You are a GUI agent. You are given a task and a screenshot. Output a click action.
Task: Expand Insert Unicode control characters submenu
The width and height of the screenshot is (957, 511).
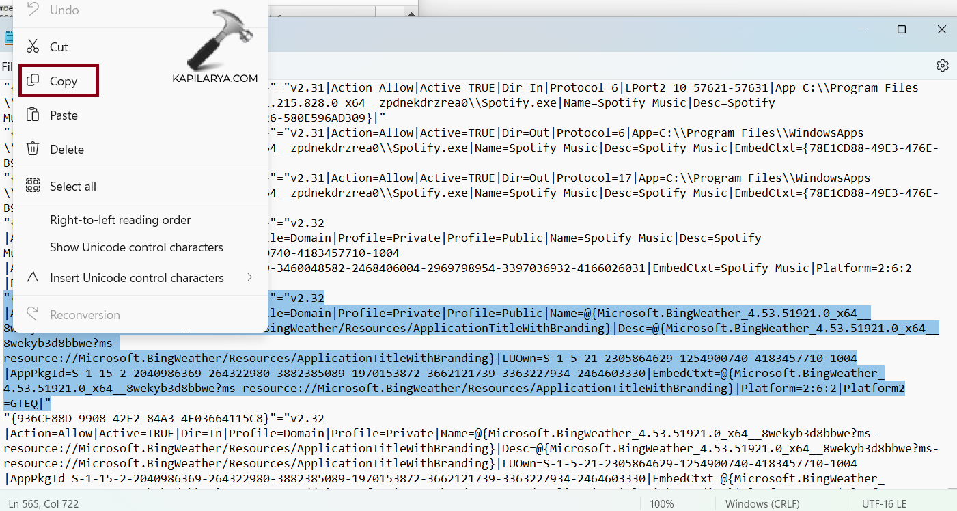click(137, 278)
